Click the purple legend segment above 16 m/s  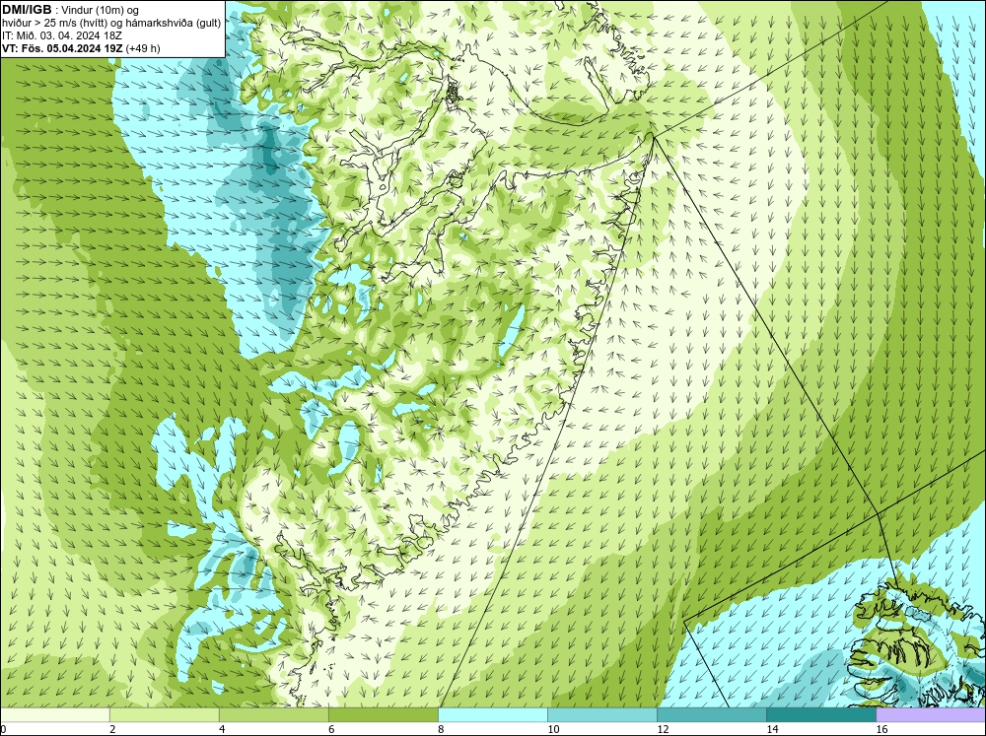931,715
